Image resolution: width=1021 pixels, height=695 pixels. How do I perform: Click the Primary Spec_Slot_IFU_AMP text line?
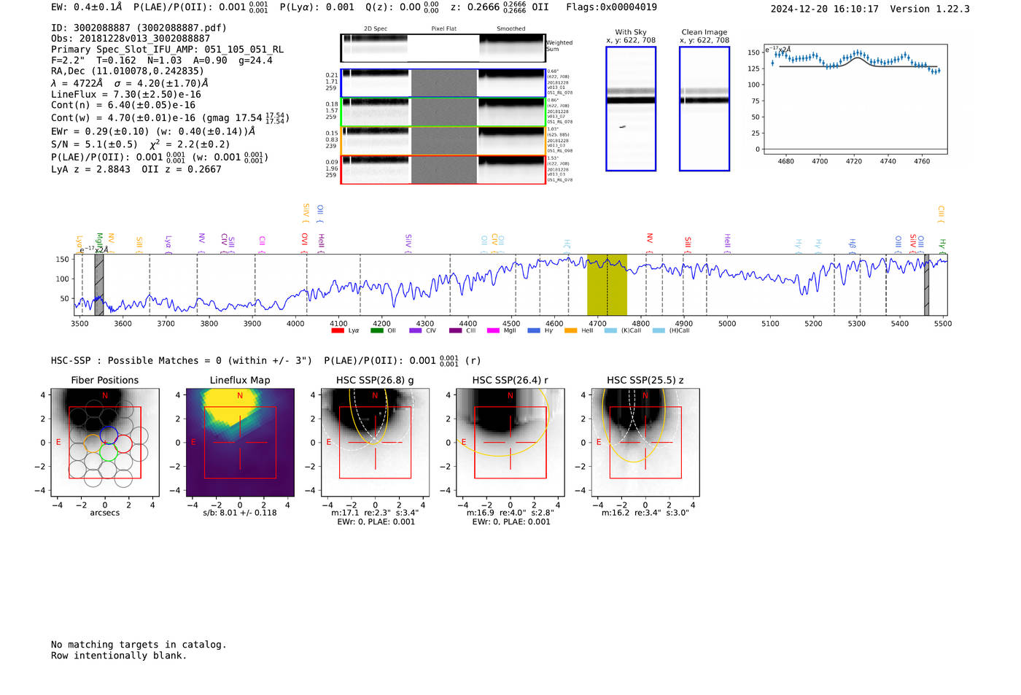click(x=168, y=50)
